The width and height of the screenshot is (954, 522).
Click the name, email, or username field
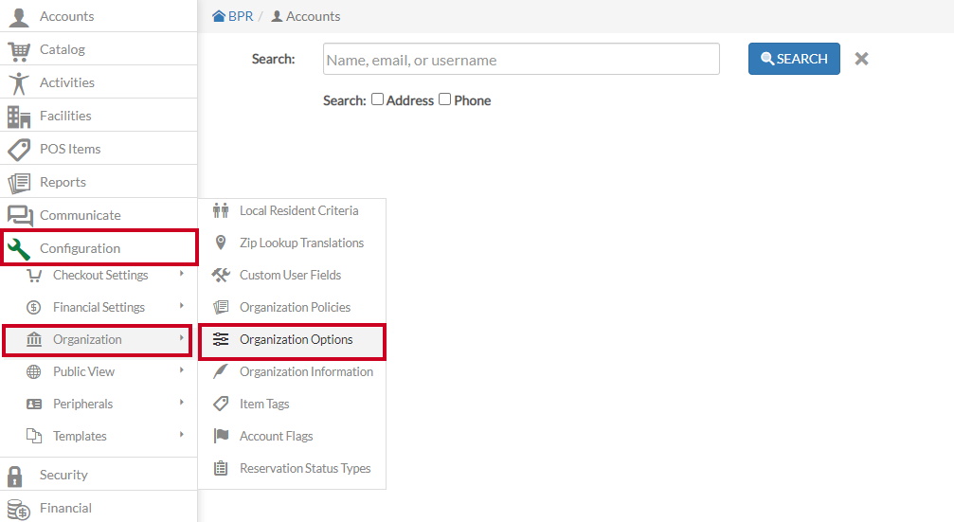click(x=521, y=59)
